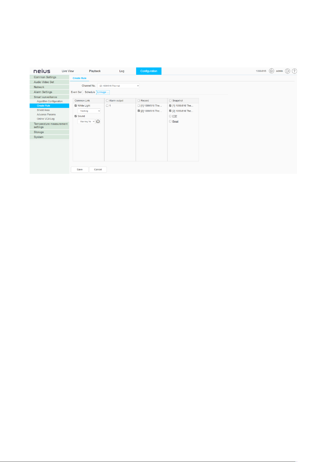
Task: Click the headphone audio preview icon
Action: (x=98, y=121)
